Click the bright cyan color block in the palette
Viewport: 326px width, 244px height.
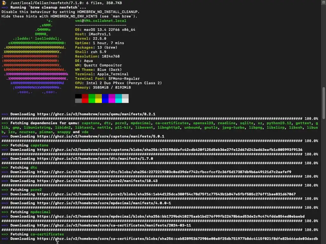click(x=118, y=101)
